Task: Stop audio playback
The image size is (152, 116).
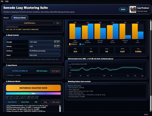Action: (x=45, y=102)
